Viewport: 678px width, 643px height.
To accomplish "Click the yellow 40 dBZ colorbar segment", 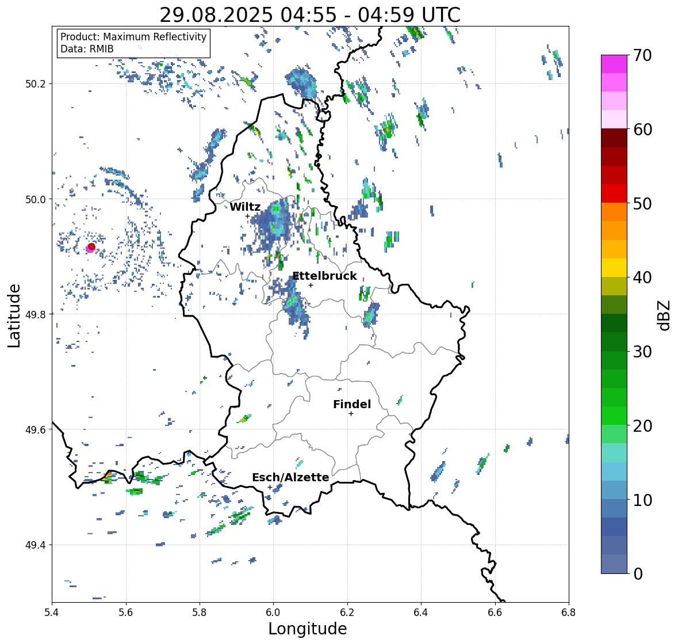I will click(614, 268).
